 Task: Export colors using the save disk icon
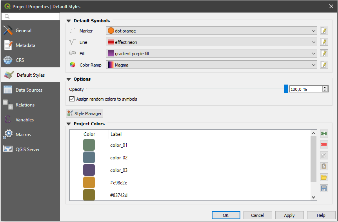(324, 188)
